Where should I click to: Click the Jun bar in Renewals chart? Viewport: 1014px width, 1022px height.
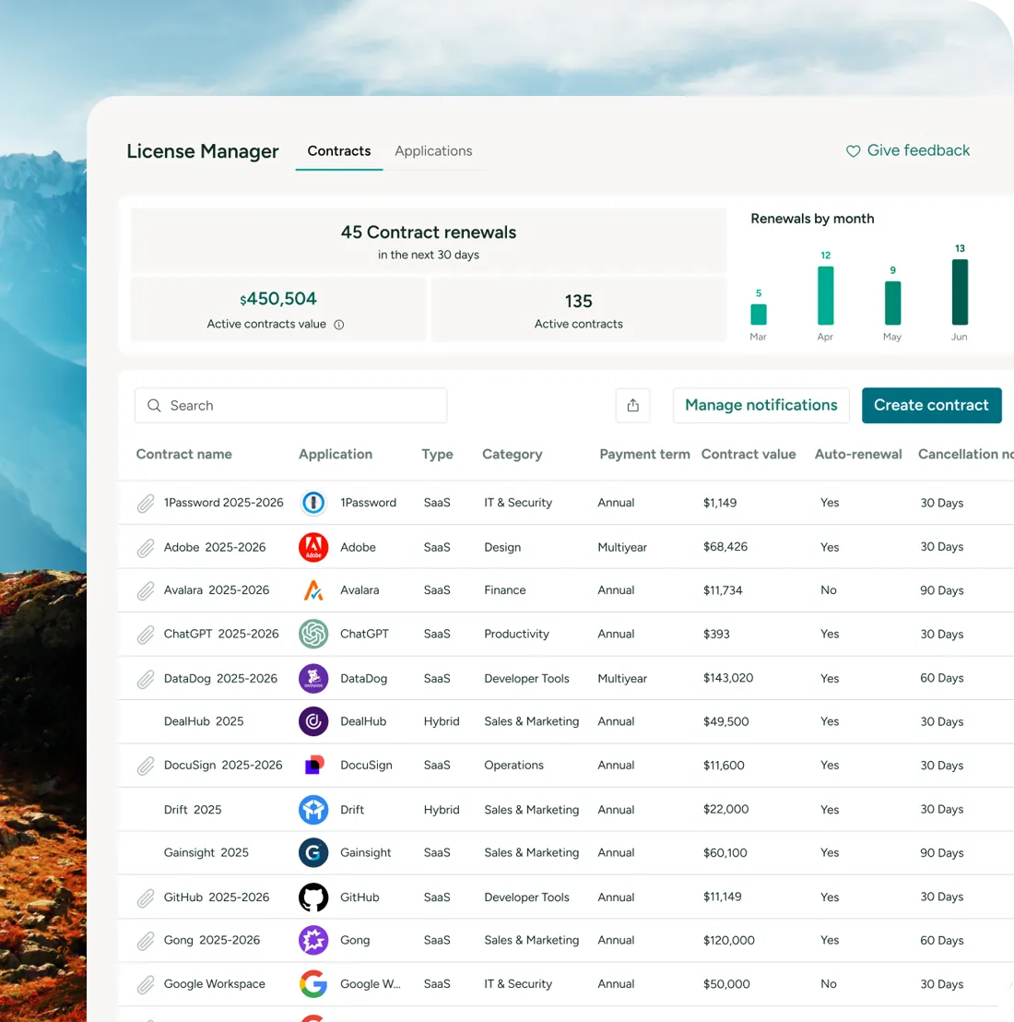coord(960,292)
